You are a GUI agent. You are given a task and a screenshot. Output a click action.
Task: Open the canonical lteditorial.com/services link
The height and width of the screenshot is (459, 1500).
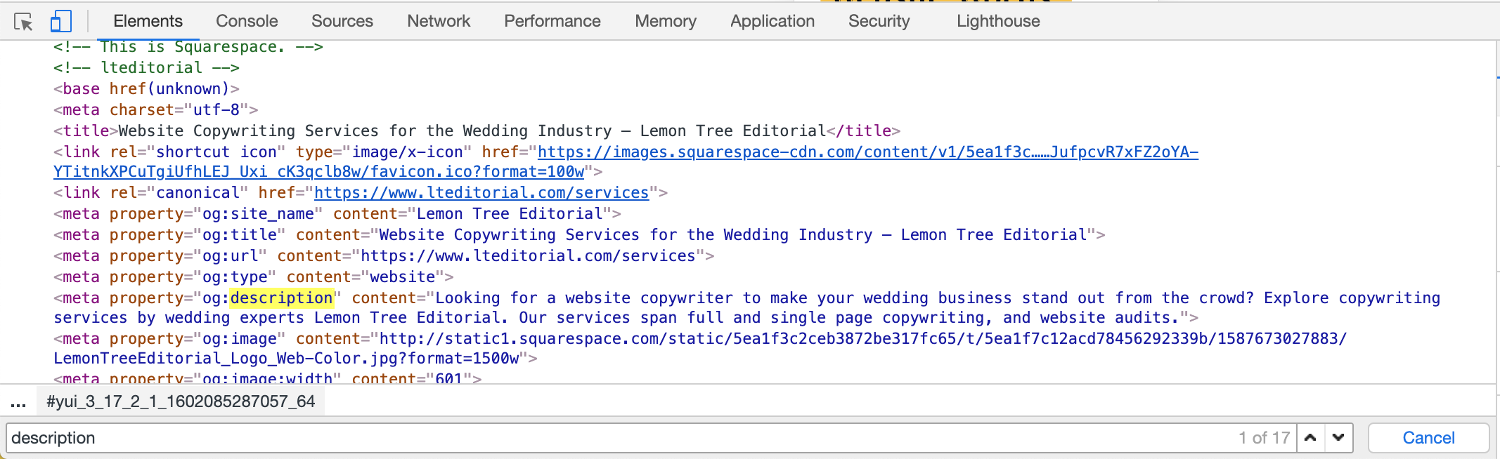[481, 192]
